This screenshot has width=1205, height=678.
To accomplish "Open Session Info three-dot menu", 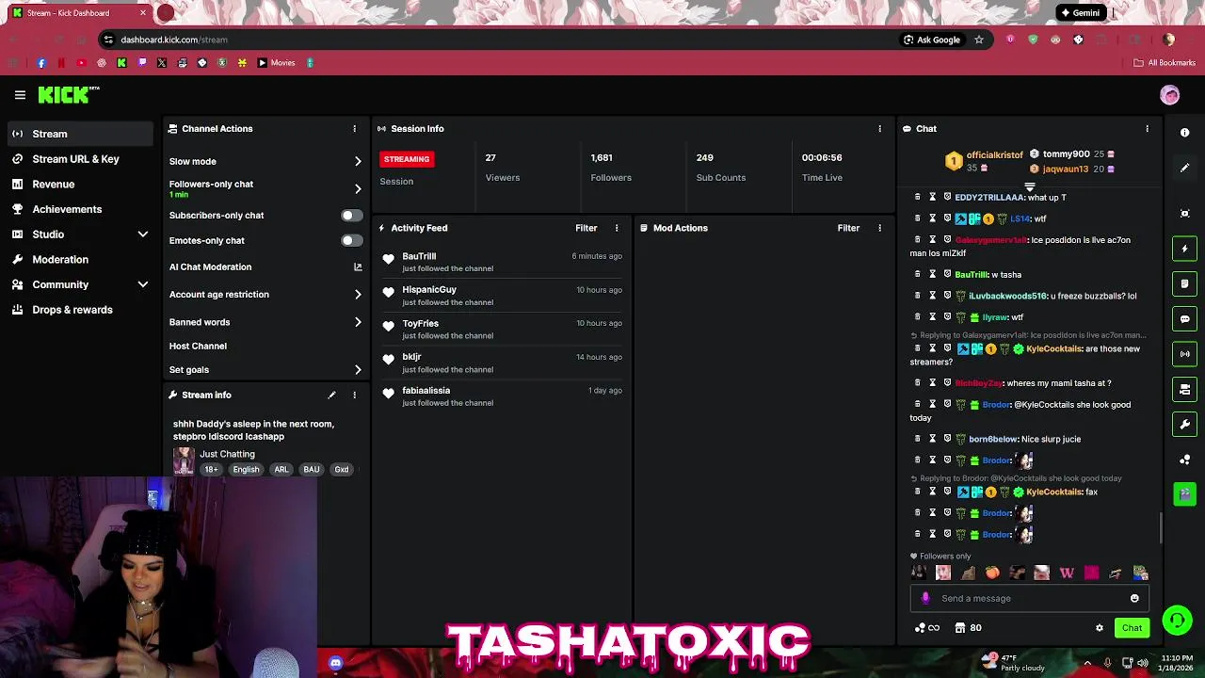I will [879, 129].
